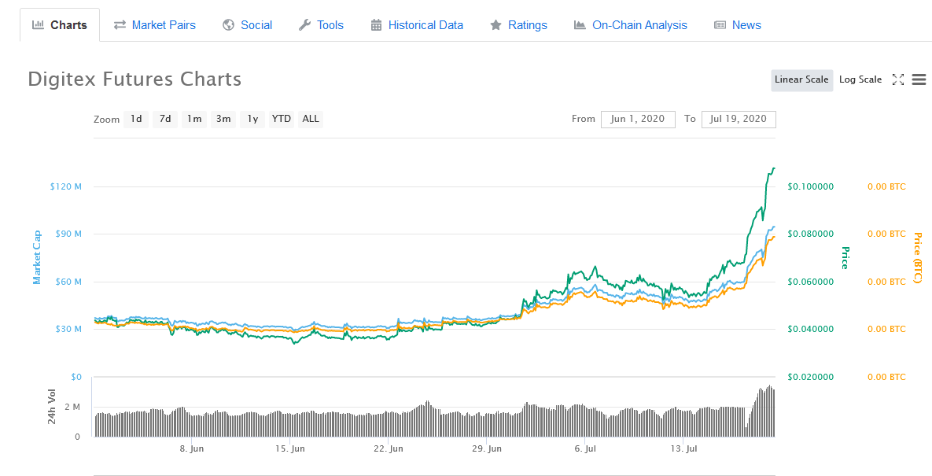
Task: Click the $0.100000 price label
Action: coord(811,186)
